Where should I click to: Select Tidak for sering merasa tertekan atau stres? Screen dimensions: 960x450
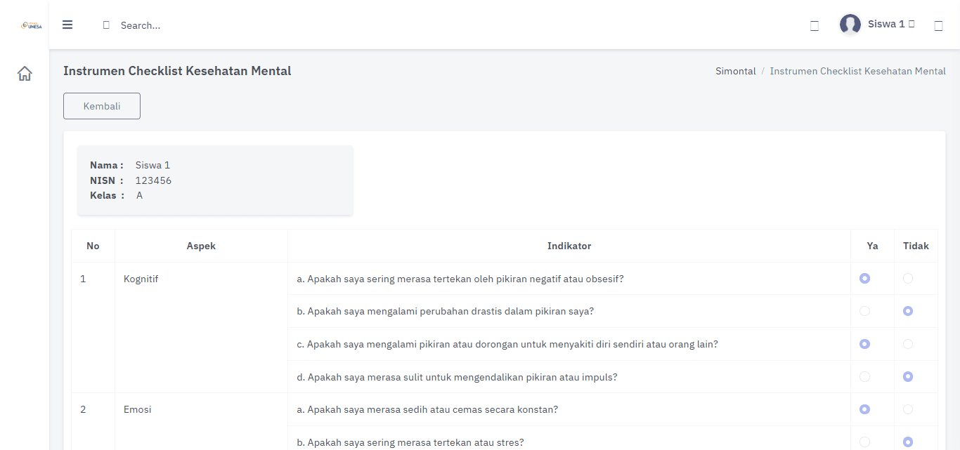[908, 442]
